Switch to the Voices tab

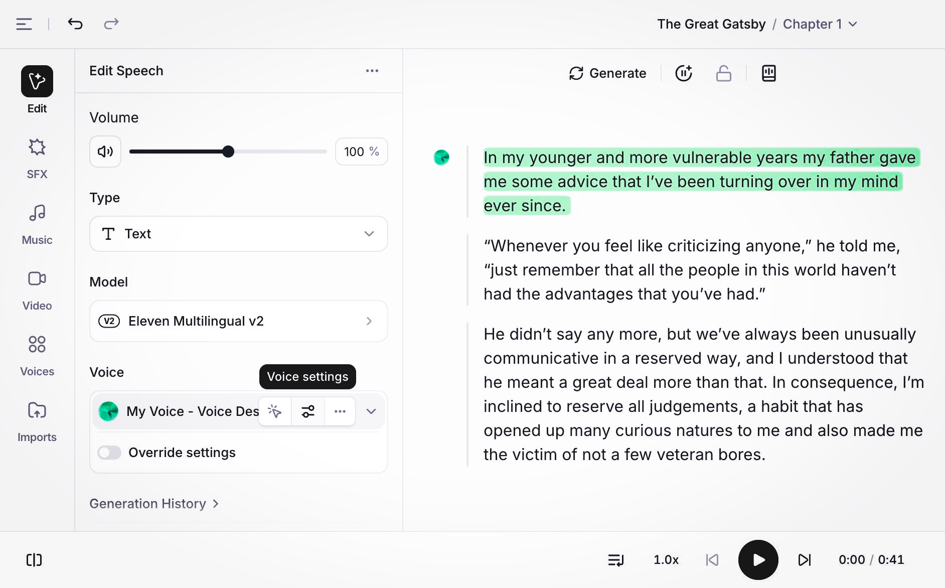[37, 356]
